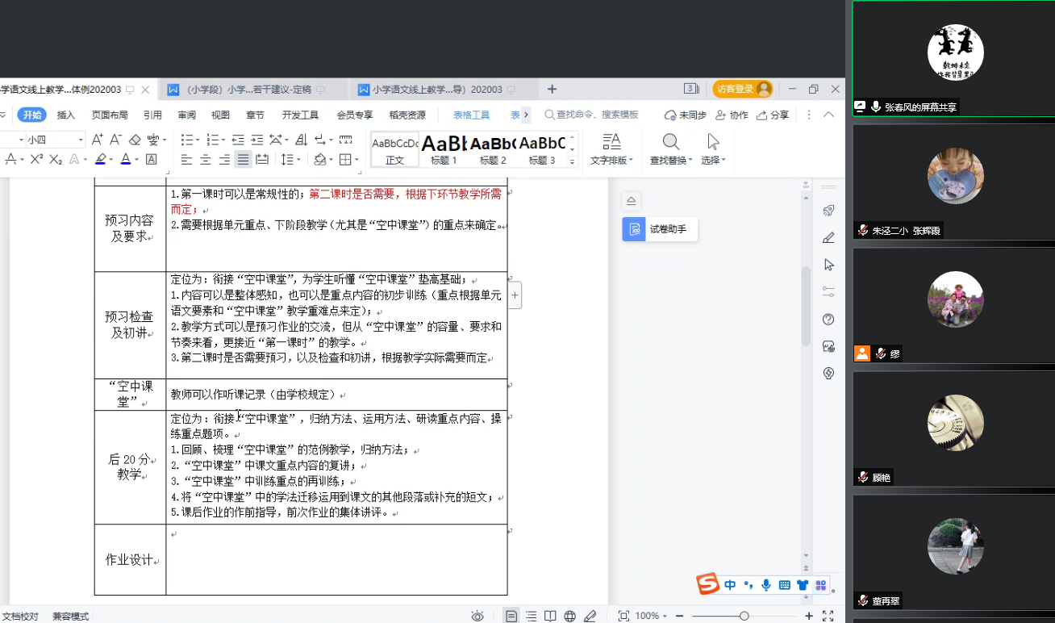Viewport: 1055px width, 623px height.
Task: Decrease paragraph indent
Action: click(x=238, y=140)
